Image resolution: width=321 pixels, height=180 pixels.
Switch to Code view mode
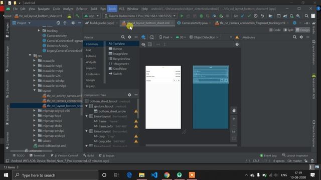(x=275, y=30)
